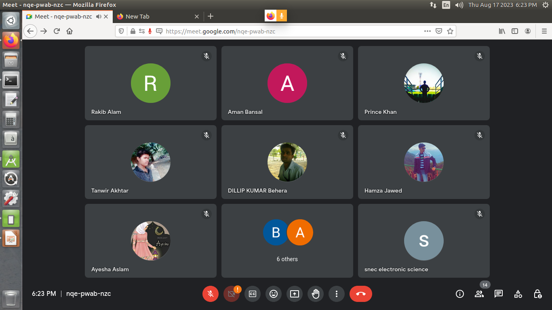The width and height of the screenshot is (552, 310).
Task: Open Firefox hamburger menu
Action: tap(544, 31)
